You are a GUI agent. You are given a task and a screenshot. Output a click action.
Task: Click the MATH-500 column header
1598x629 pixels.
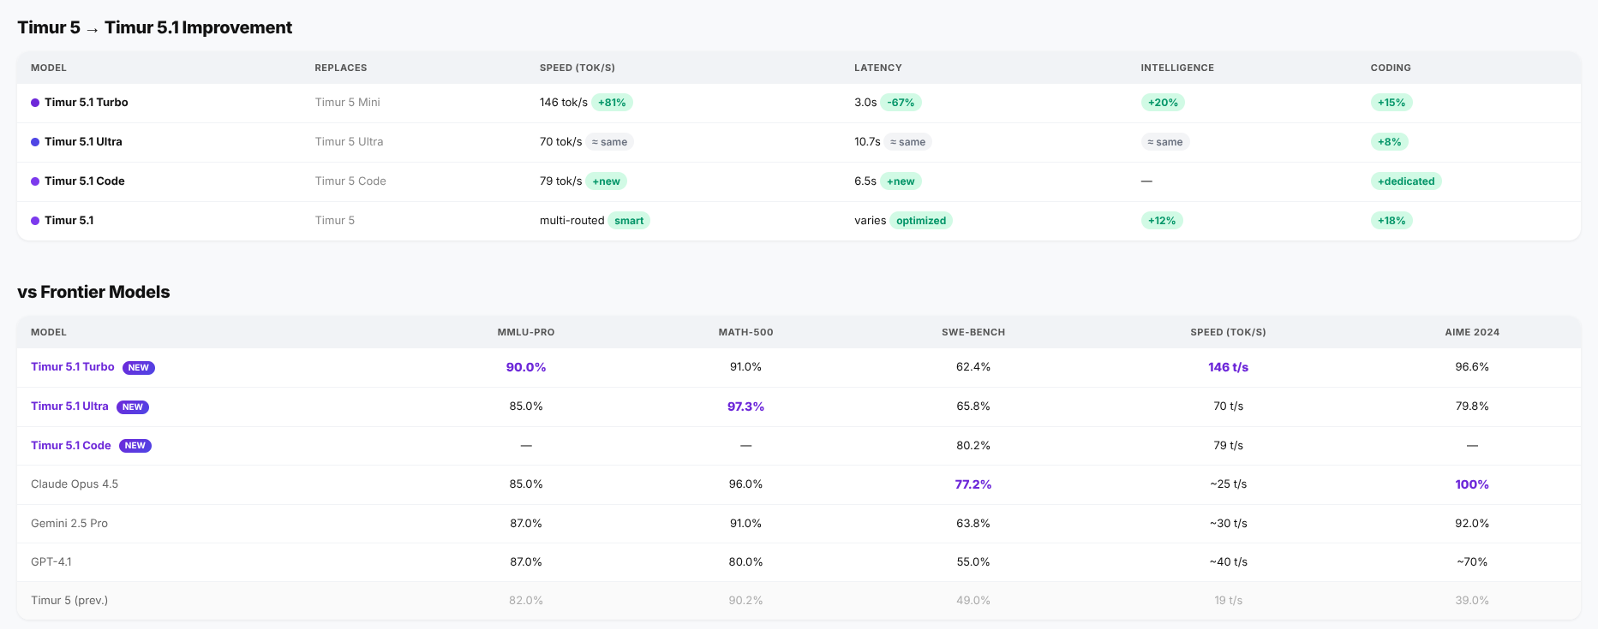(746, 332)
